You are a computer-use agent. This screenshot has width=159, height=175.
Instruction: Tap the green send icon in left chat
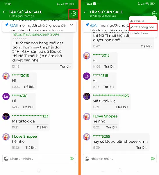(x=72, y=158)
